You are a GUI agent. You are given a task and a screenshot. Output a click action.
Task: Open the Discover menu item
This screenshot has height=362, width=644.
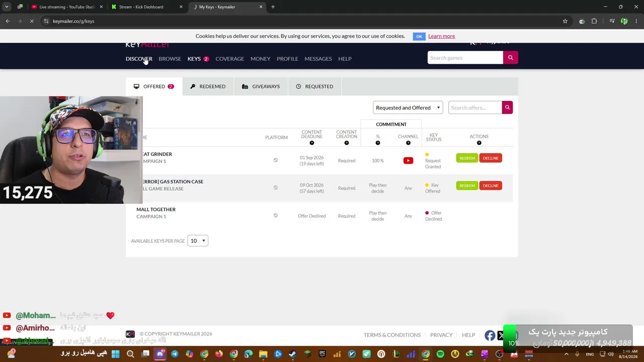pyautogui.click(x=139, y=59)
